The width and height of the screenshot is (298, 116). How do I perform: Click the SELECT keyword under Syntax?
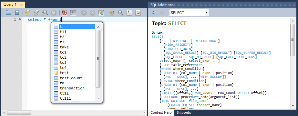tap(158, 37)
